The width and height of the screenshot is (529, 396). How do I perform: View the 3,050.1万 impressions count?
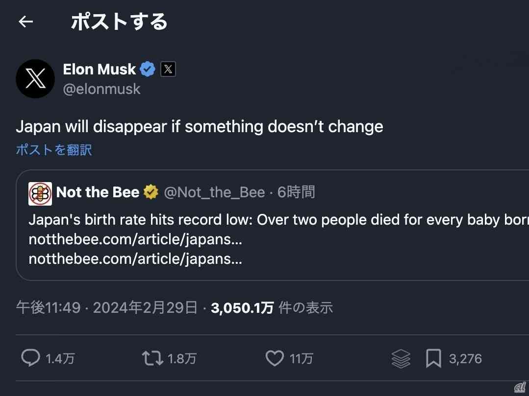pyautogui.click(x=241, y=307)
